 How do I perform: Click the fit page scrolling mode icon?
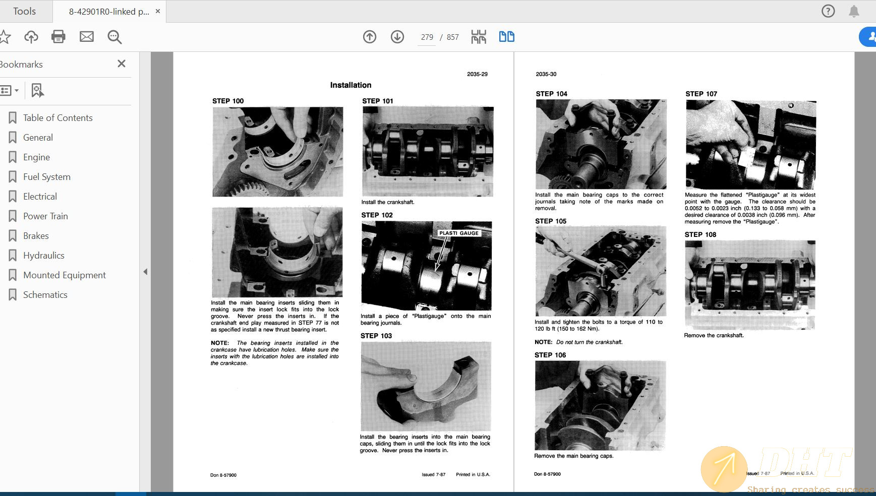click(x=479, y=37)
